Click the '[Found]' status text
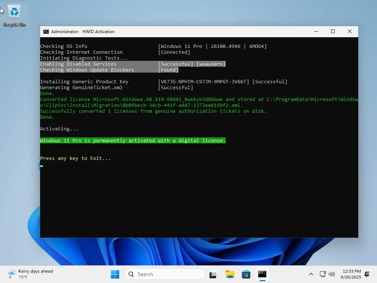Screen dimensions: 377x283 168,70
